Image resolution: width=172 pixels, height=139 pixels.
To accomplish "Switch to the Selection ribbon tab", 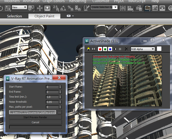I will (x=14, y=16).
